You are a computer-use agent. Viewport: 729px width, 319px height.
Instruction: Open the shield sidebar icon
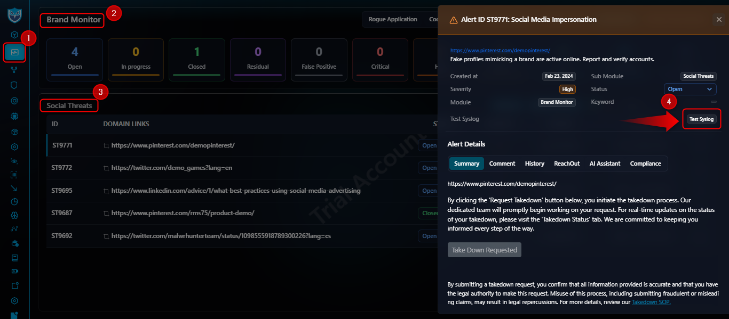click(15, 85)
